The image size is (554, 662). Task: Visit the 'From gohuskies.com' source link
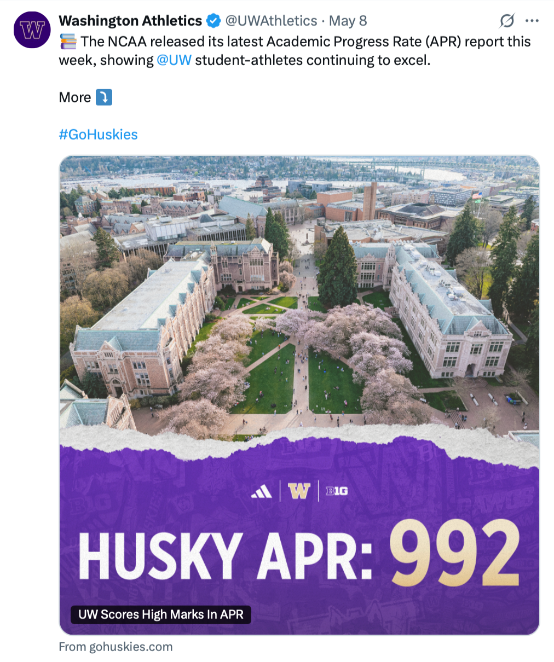116,647
